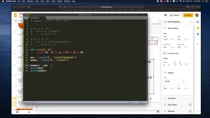Close the permutation.py tab

click(x=44, y=18)
